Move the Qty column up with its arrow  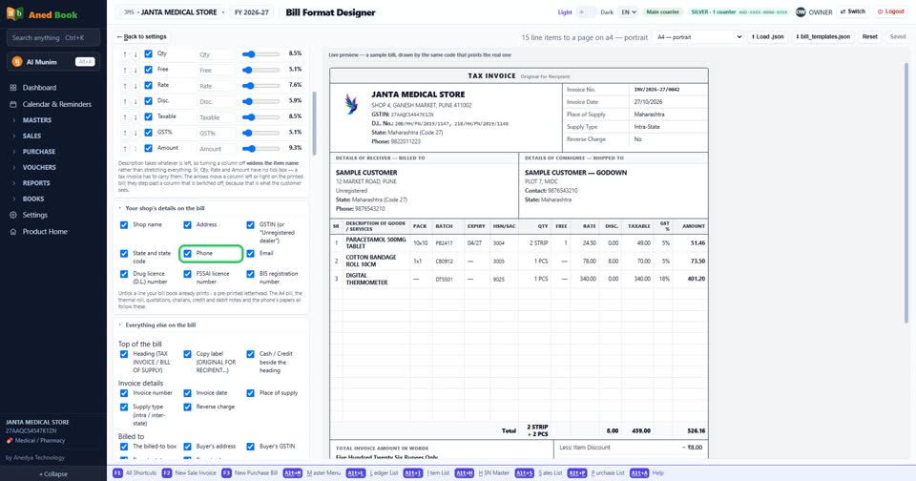tap(125, 53)
